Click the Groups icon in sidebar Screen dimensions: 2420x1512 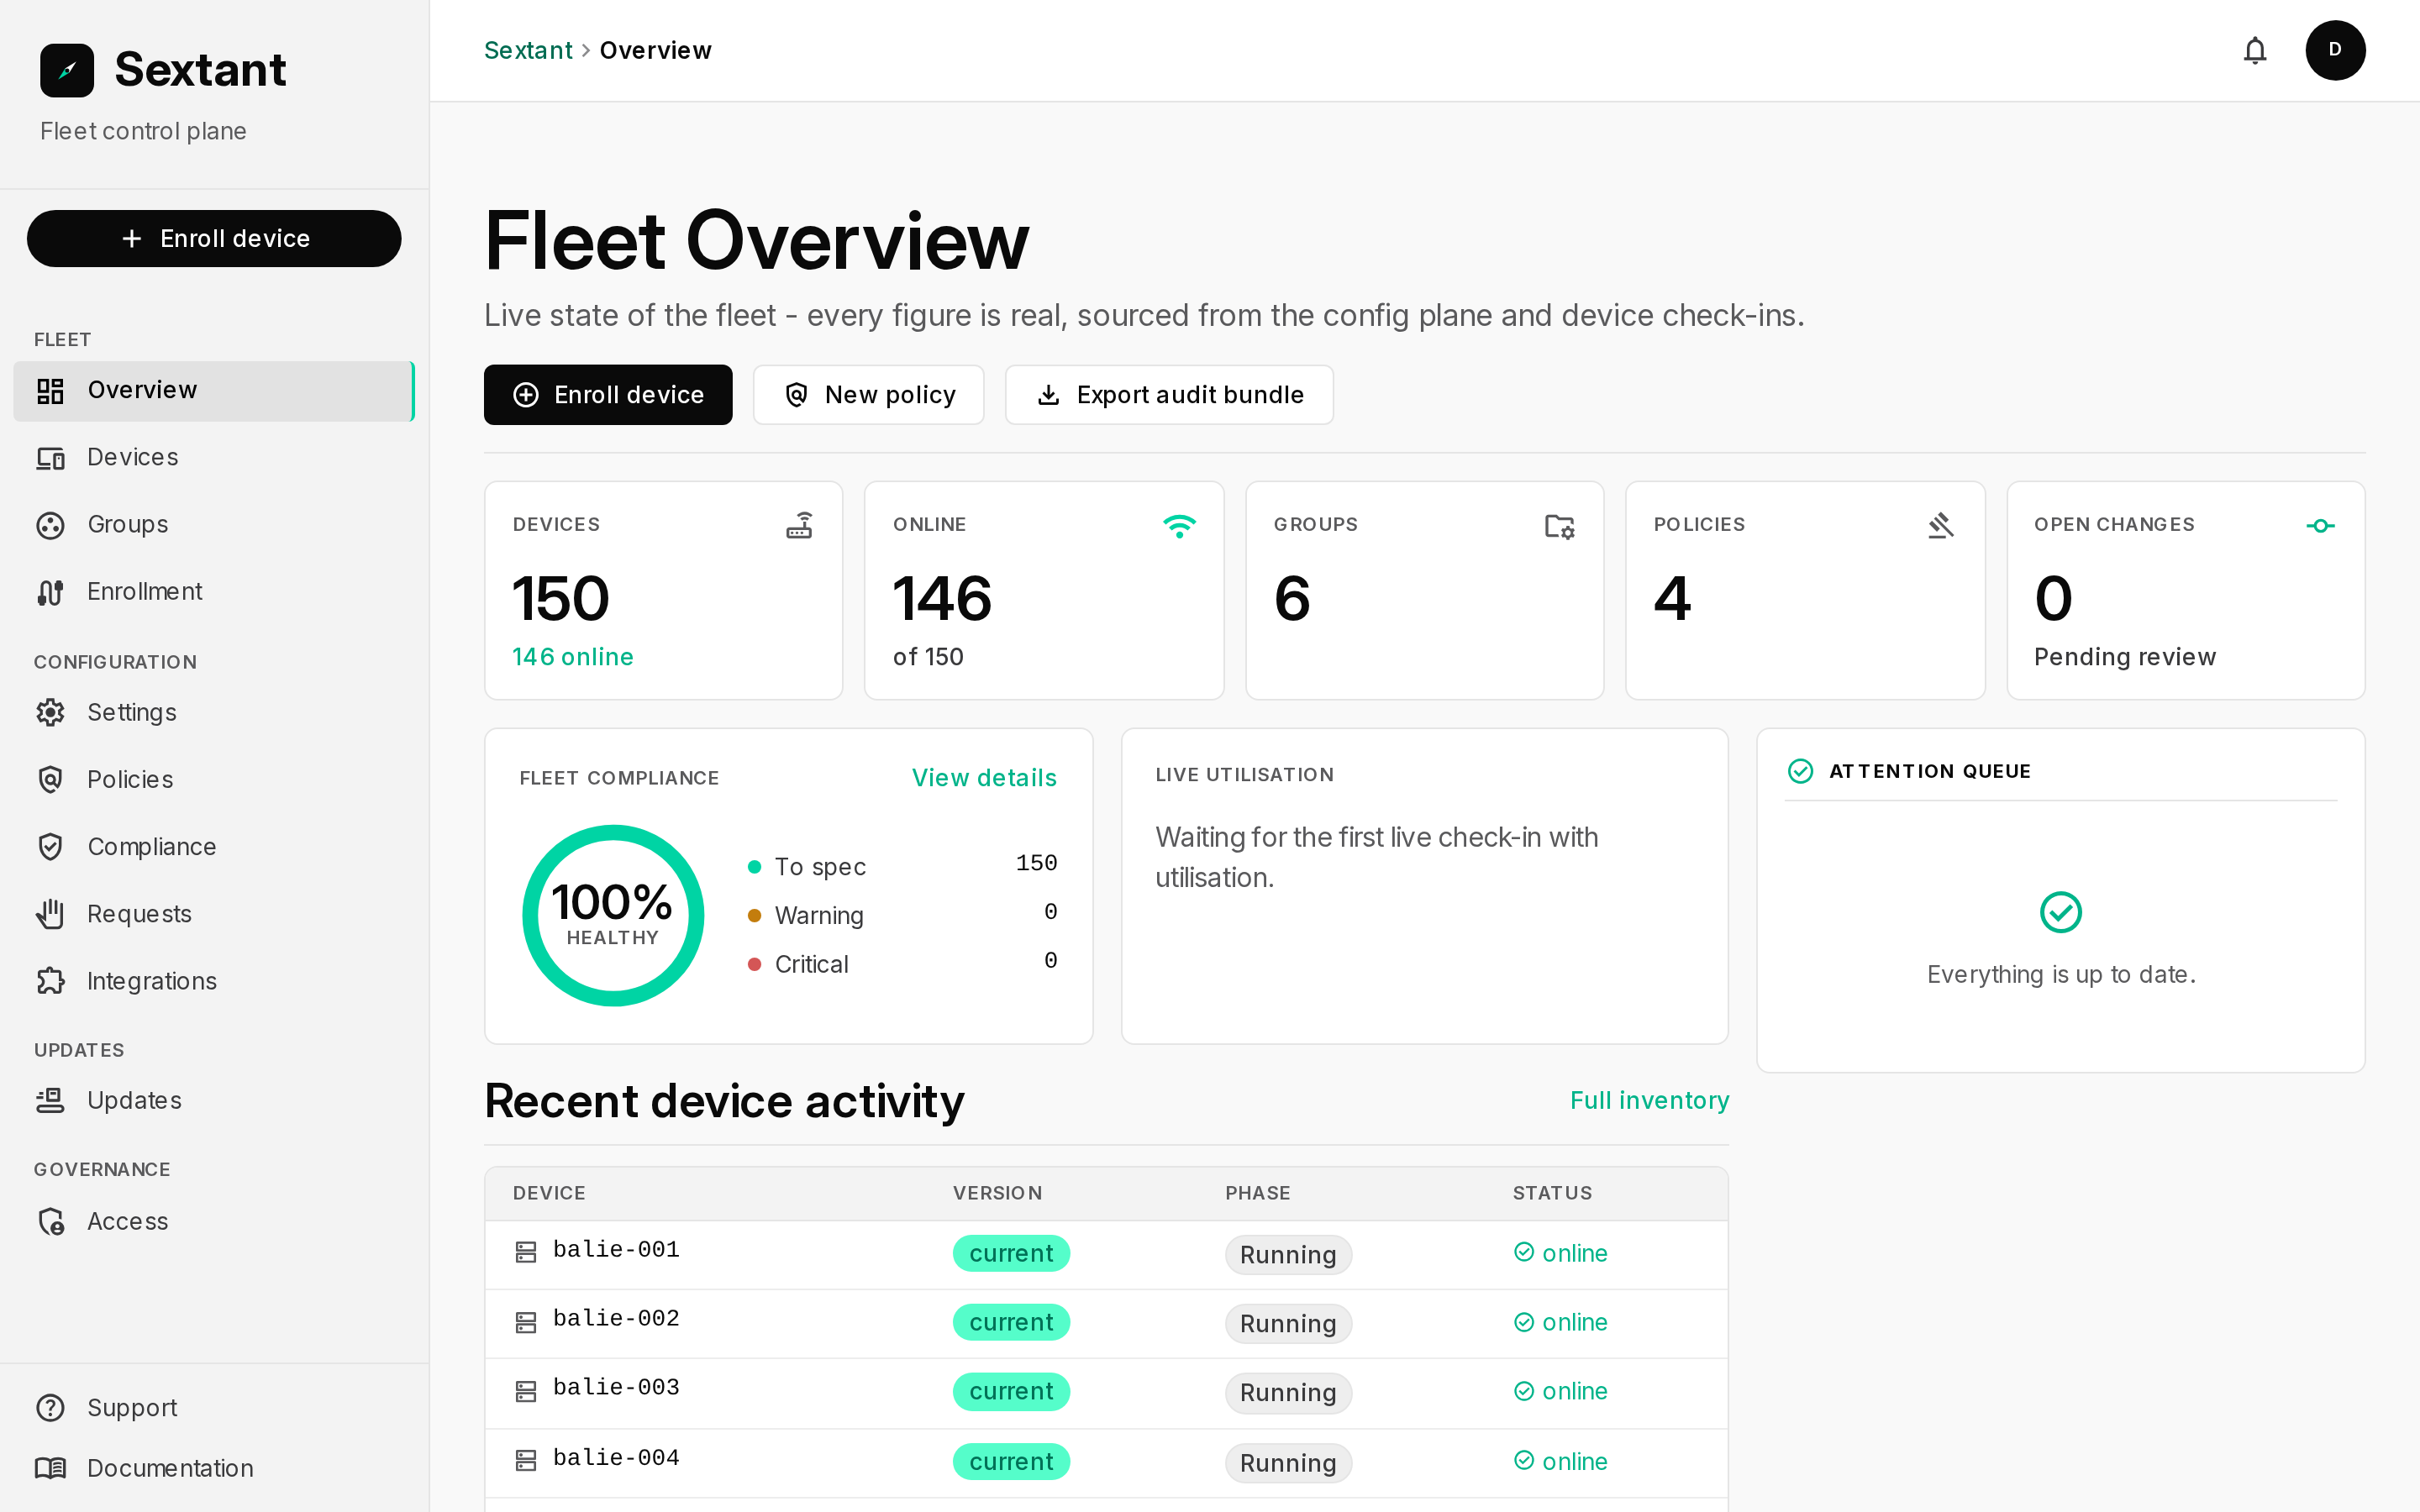[50, 525]
